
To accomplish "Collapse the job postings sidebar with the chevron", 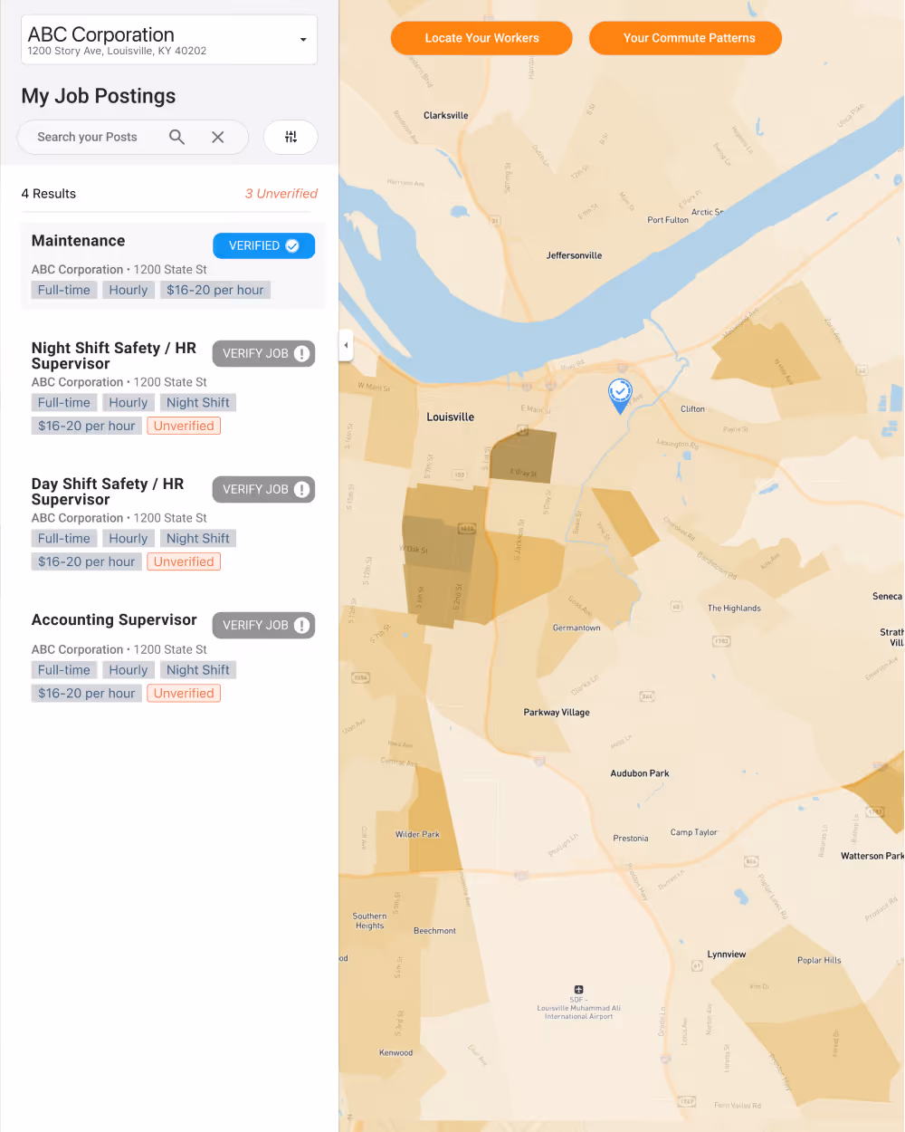I will 346,345.
